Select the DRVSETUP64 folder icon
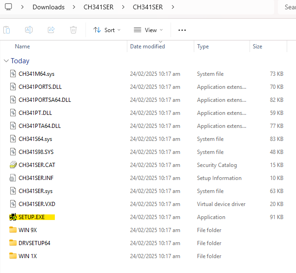Image resolution: width=296 pixels, height=273 pixels. (13, 243)
